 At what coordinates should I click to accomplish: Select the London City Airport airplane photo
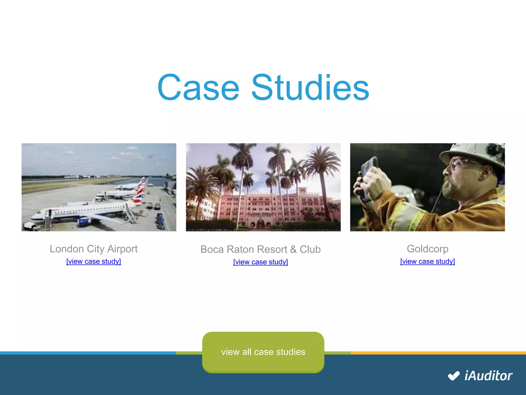click(99, 187)
